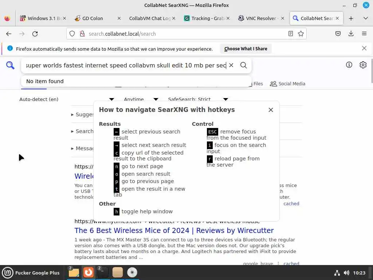Click the address bar URL field

pos(185,34)
